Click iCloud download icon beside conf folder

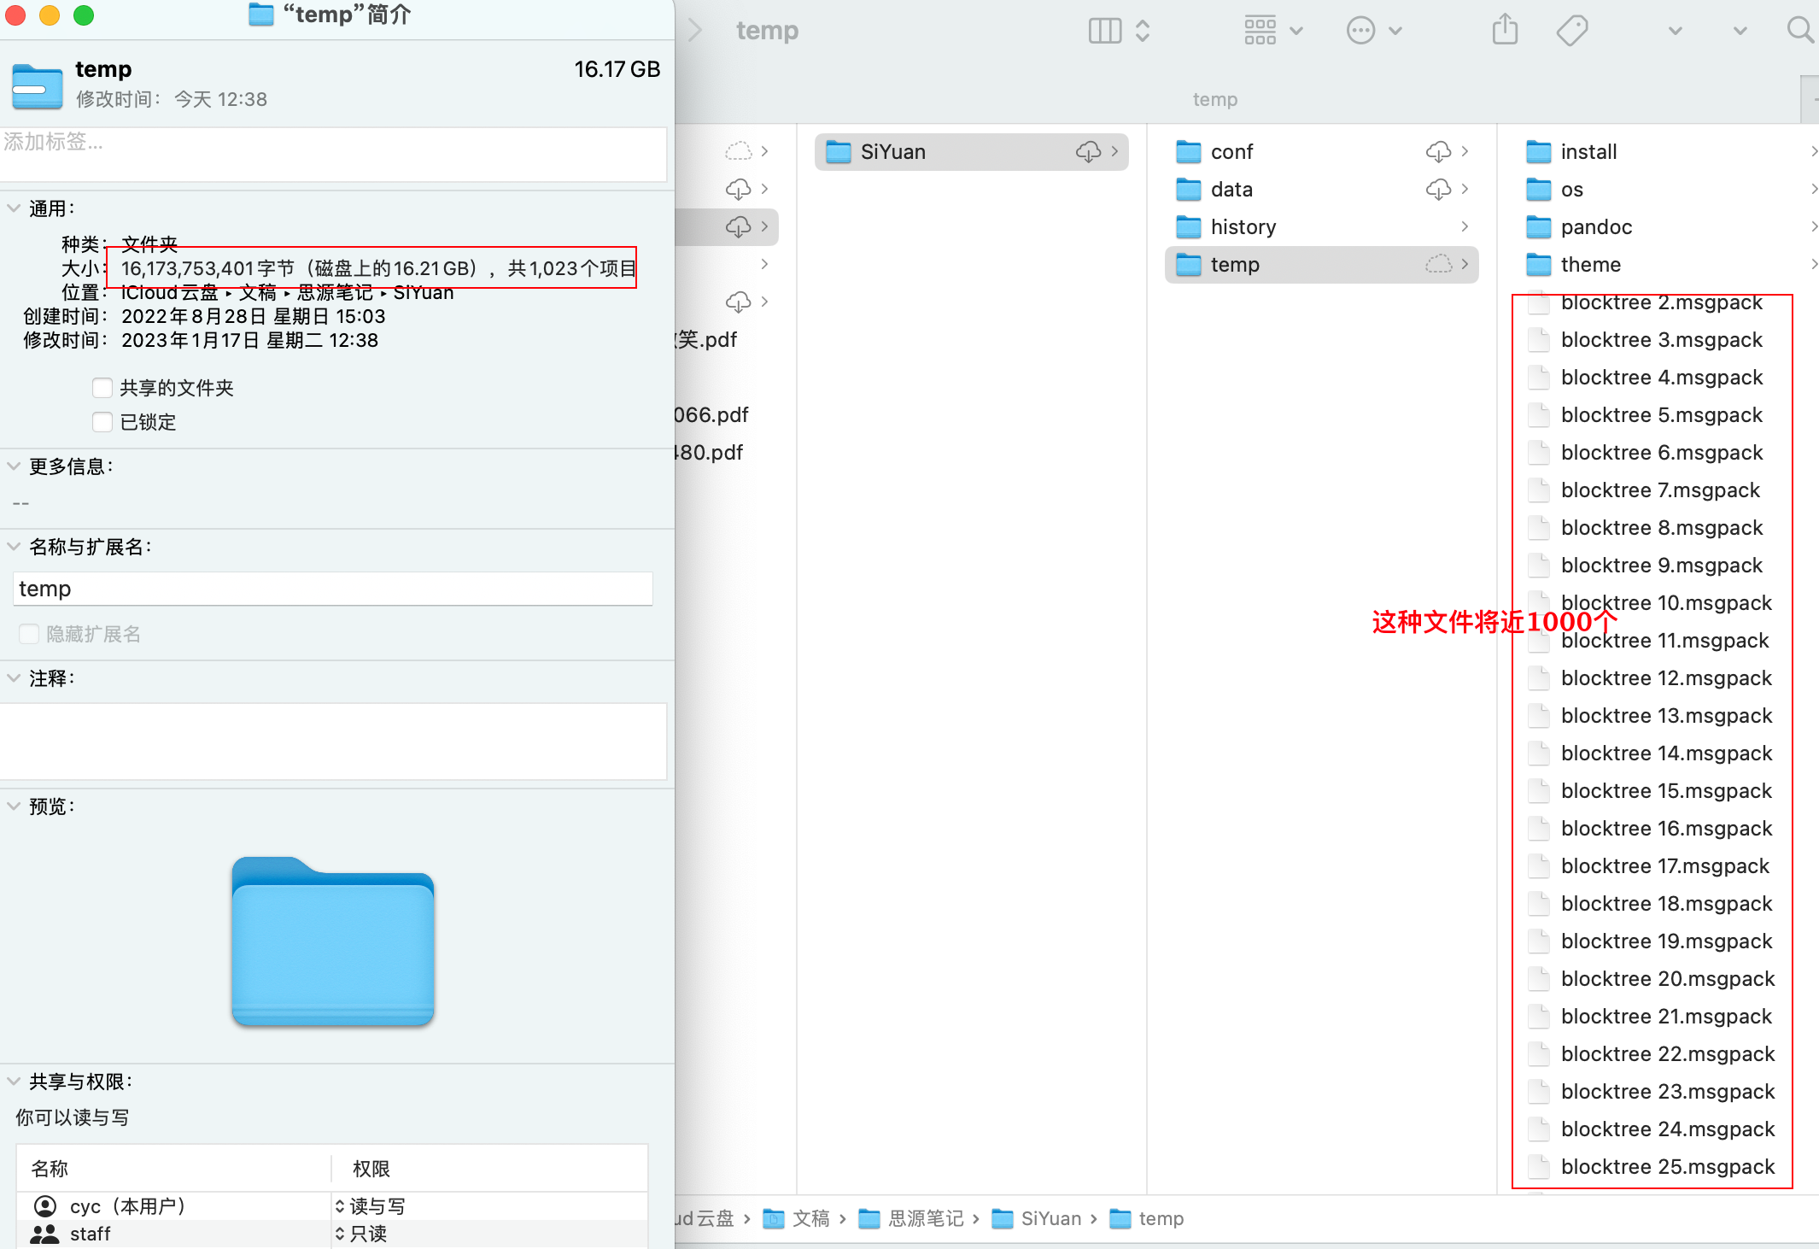(1438, 152)
